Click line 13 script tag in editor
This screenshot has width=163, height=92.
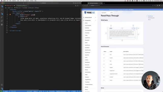click(15, 31)
